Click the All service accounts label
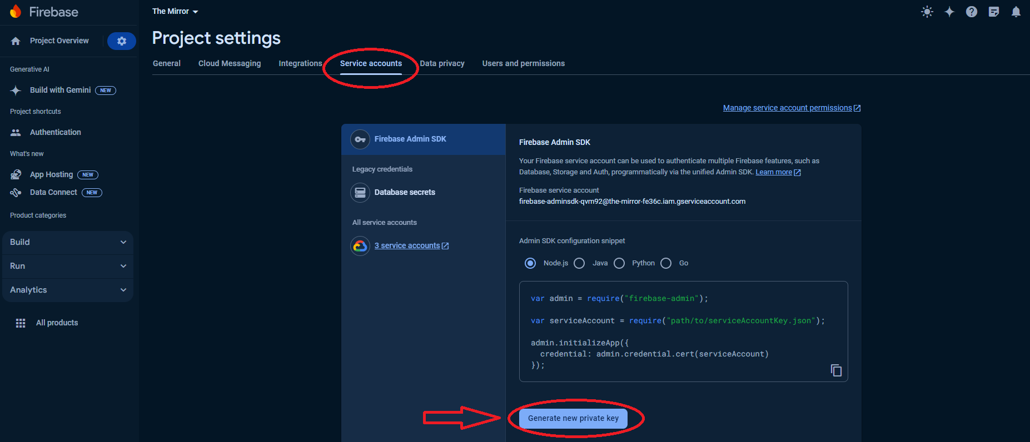This screenshot has height=442, width=1030. pyautogui.click(x=385, y=223)
